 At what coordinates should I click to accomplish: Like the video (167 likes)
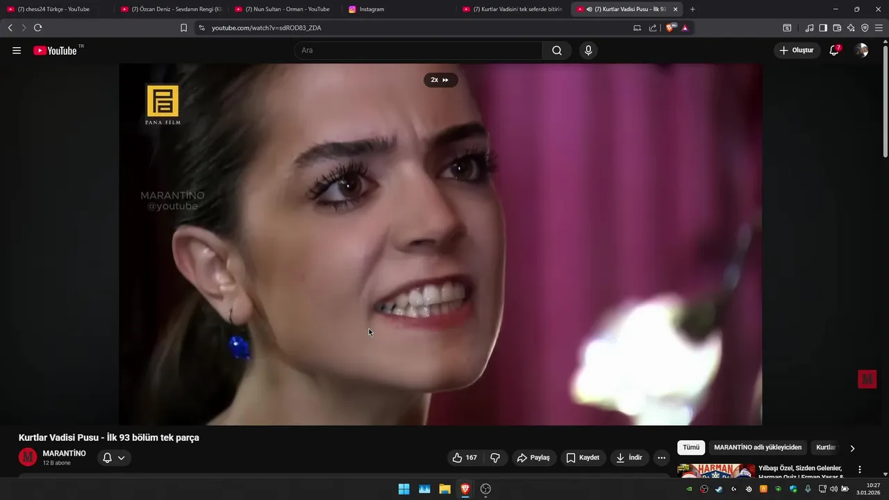click(x=465, y=458)
